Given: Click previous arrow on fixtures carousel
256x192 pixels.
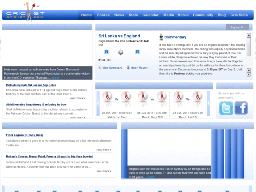Looking at the screenshot, I should point(98,103).
